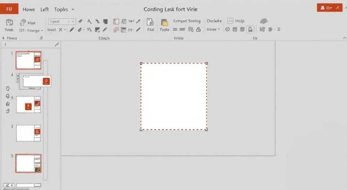
Task: Click the red stacked slides icon
Action: pos(116,30)
